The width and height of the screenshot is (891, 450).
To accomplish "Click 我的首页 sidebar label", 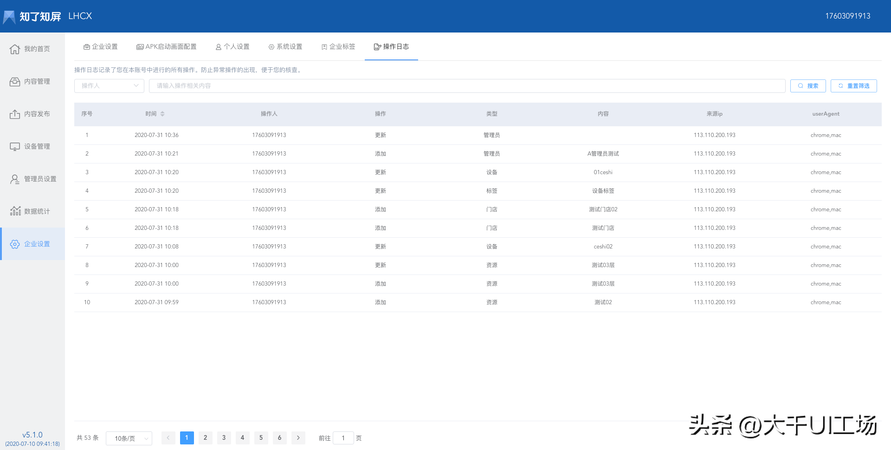I will point(37,49).
